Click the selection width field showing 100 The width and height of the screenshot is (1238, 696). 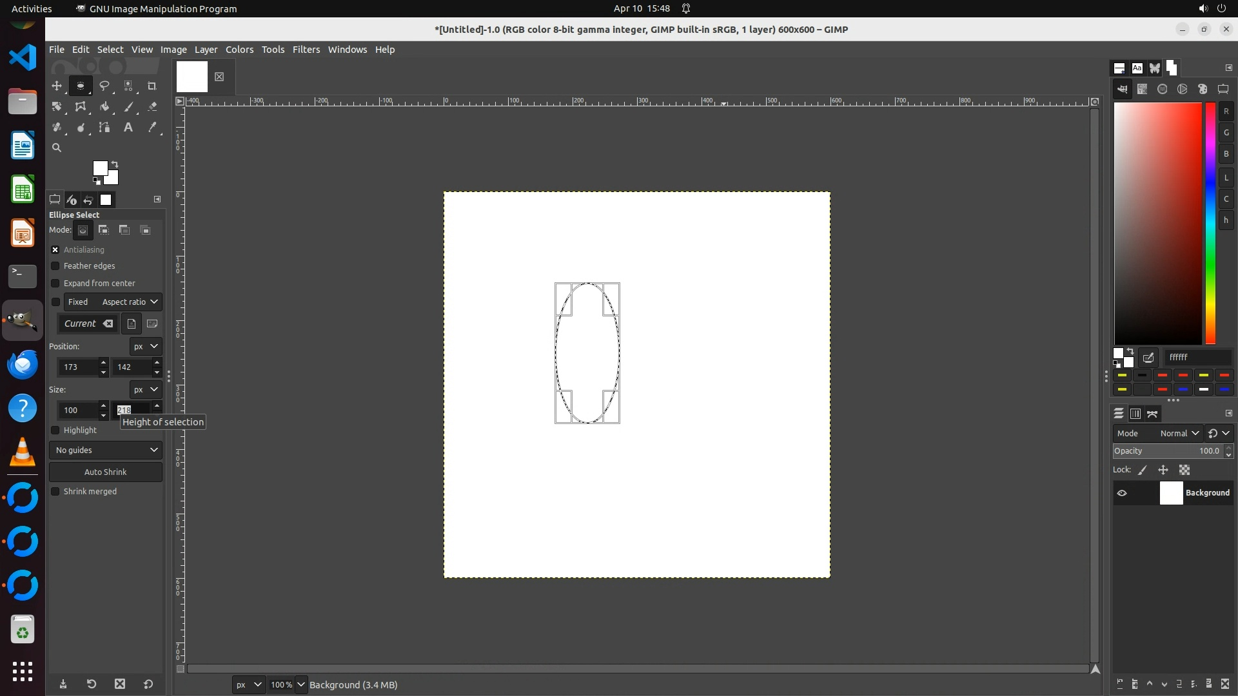click(x=77, y=411)
